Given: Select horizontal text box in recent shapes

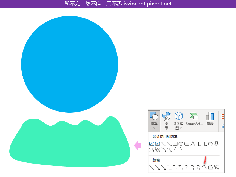Looking at the screenshot, I should click(151, 144).
